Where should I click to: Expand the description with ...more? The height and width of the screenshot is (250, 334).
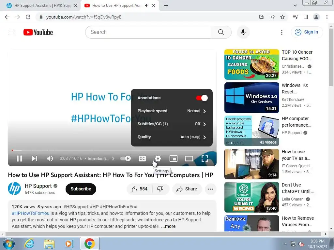[x=168, y=226]
